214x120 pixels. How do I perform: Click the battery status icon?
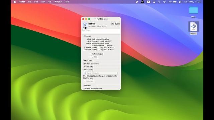click(172, 2)
